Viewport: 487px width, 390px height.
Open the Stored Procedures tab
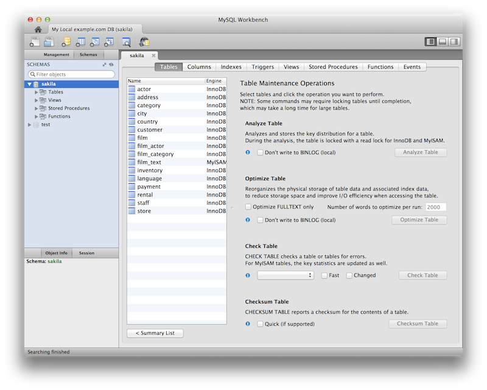[x=333, y=67]
